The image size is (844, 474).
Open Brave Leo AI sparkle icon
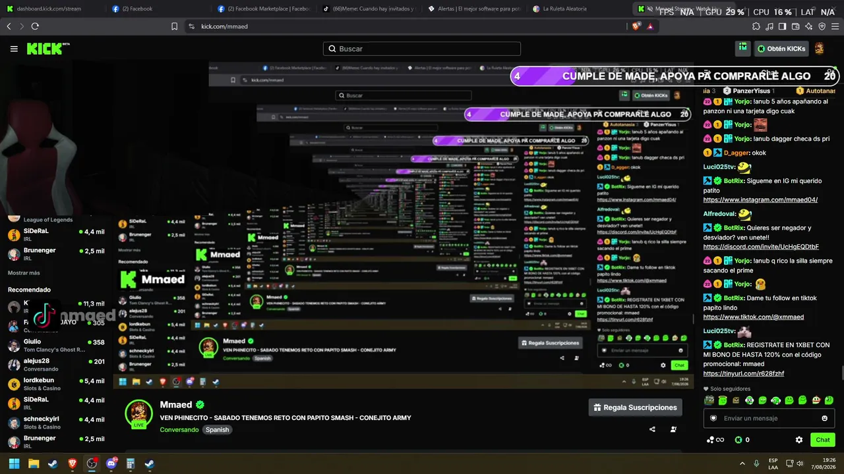(x=808, y=26)
